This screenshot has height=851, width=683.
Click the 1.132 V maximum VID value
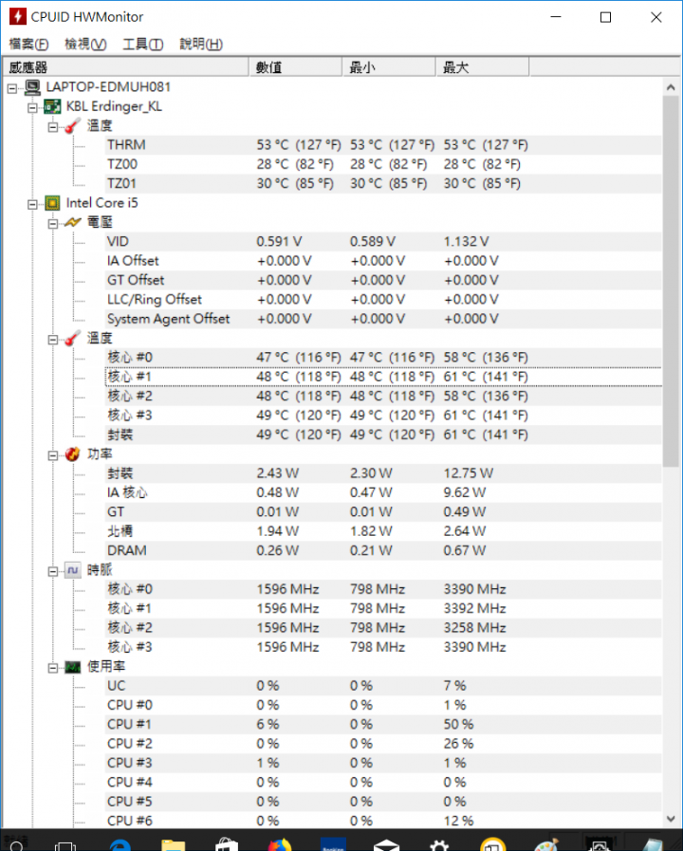pyautogui.click(x=466, y=242)
